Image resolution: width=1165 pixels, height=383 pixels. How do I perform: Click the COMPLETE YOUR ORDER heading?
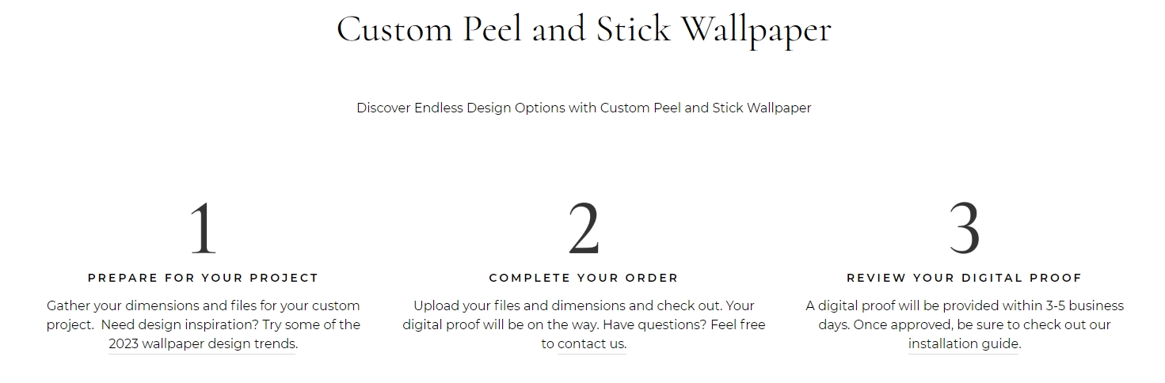point(584,278)
